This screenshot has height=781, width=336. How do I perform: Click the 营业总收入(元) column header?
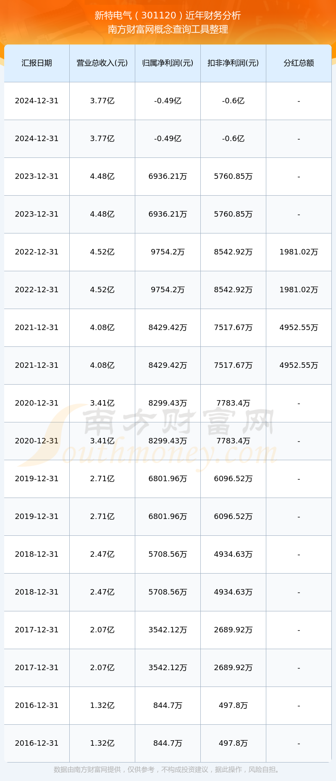[102, 63]
